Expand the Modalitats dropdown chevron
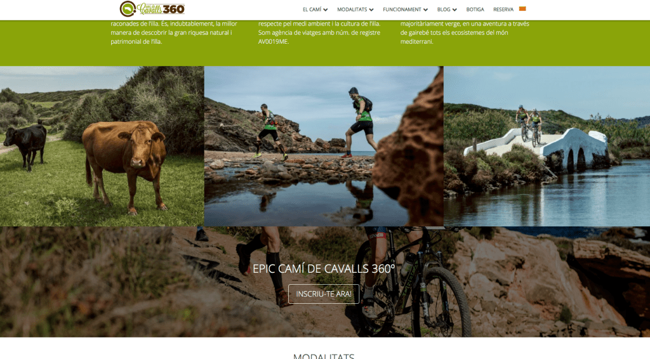650x359 pixels. pyautogui.click(x=371, y=10)
